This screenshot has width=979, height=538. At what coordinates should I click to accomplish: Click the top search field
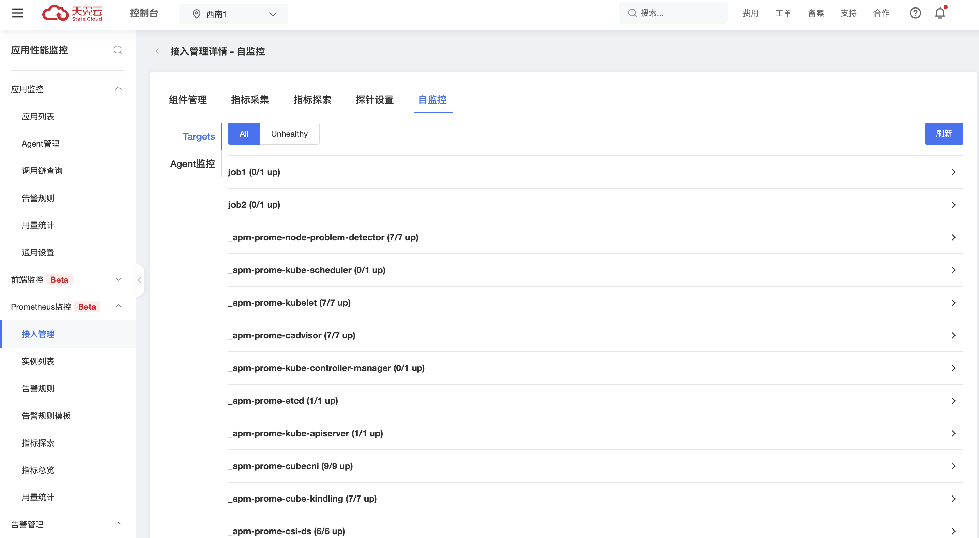point(673,13)
